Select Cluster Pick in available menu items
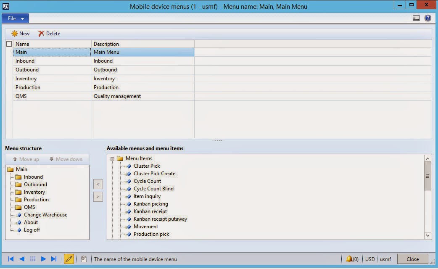 point(147,166)
